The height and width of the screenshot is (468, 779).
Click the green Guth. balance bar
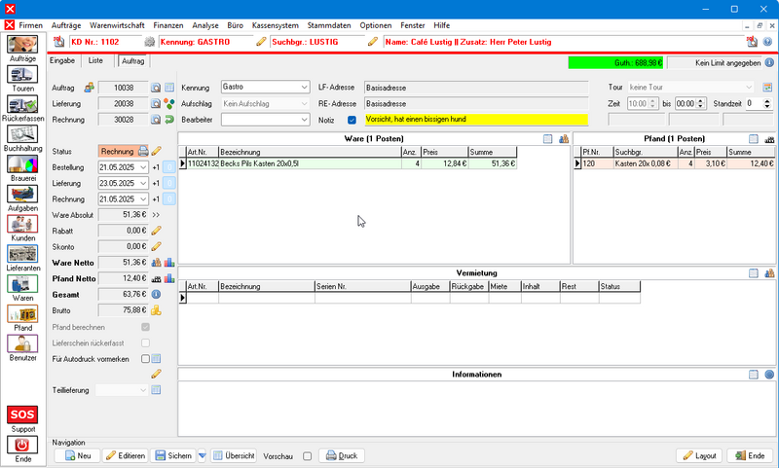[617, 62]
